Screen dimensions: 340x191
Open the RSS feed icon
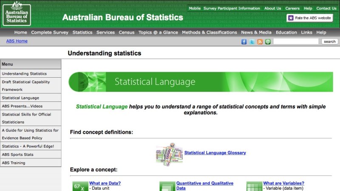click(x=260, y=42)
